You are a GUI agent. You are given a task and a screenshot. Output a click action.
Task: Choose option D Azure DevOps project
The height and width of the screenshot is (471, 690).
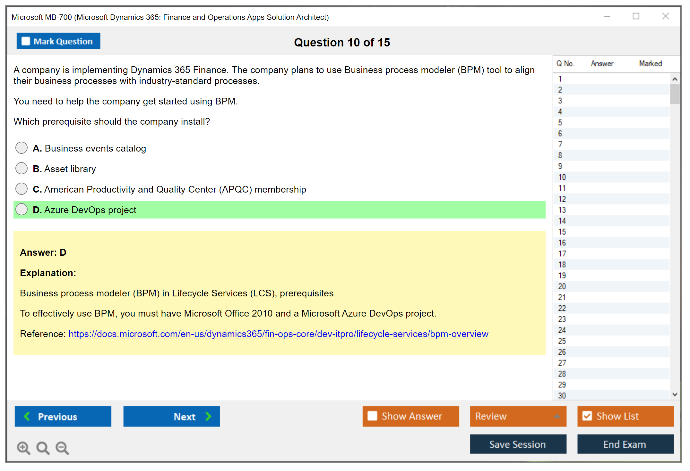tap(22, 210)
